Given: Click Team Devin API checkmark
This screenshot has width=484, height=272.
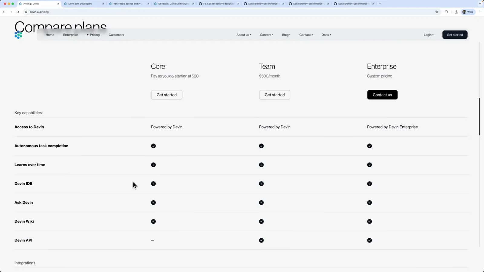Looking at the screenshot, I should [x=261, y=240].
